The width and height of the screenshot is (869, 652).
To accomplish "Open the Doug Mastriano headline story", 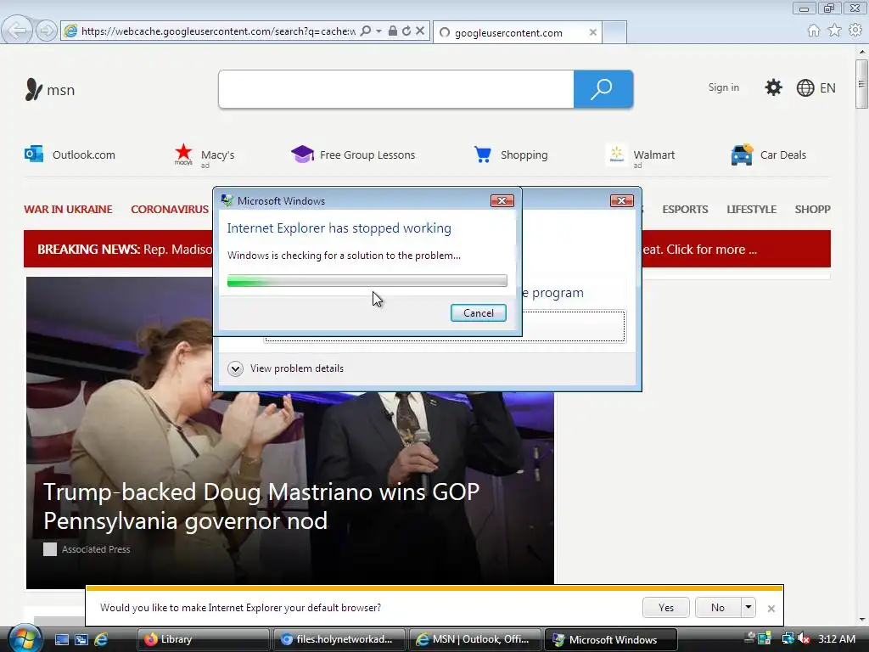I will click(x=261, y=506).
